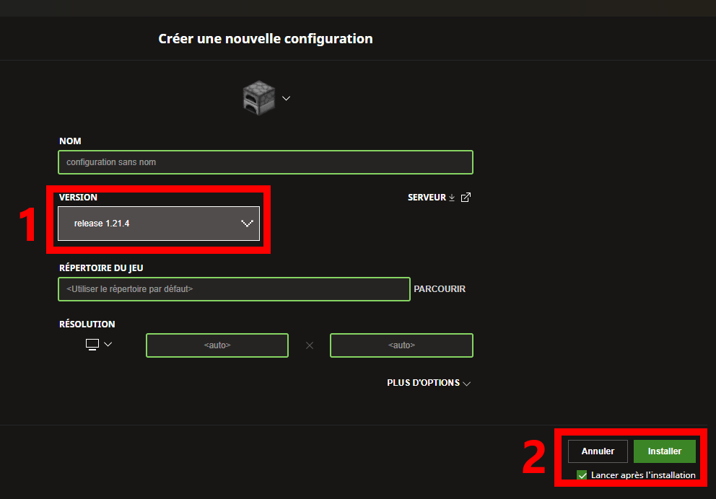Click the Créer une nouvelle configuration title
Screen dimensions: 716x499
pyautogui.click(x=266, y=39)
